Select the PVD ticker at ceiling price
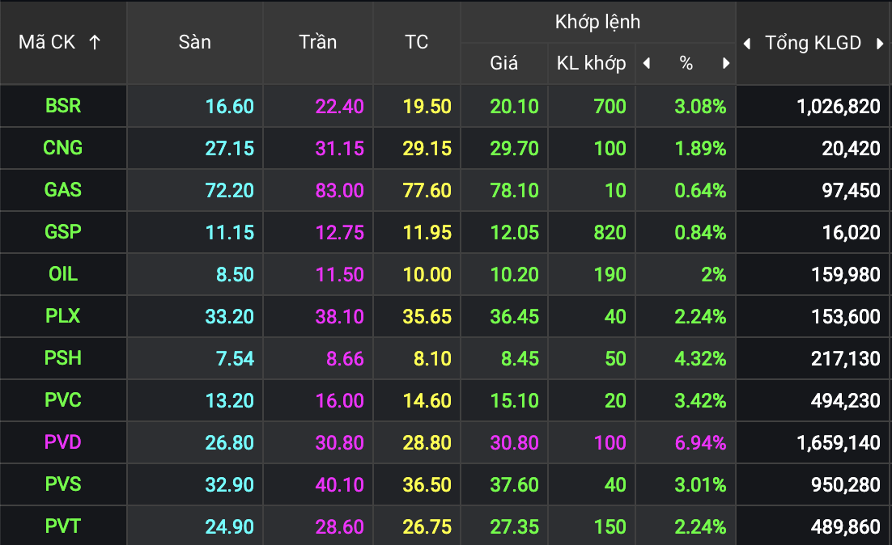 point(63,442)
